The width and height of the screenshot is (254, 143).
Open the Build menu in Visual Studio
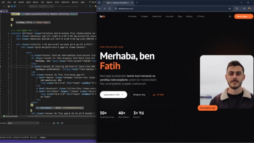29,2
